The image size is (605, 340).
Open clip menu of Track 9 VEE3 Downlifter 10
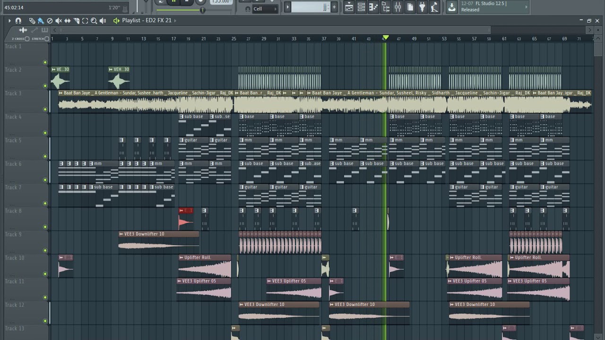coord(121,234)
